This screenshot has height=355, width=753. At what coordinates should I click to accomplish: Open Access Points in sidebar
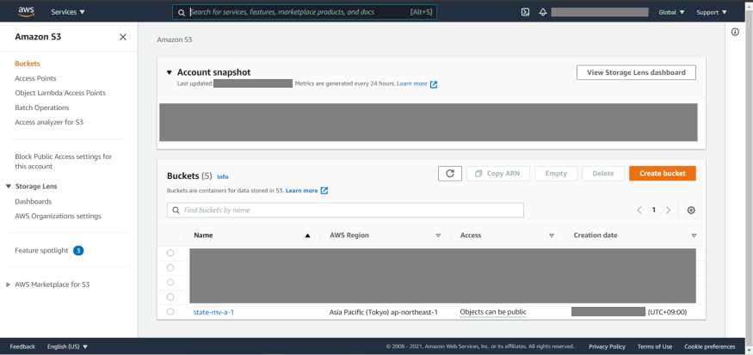coord(35,78)
